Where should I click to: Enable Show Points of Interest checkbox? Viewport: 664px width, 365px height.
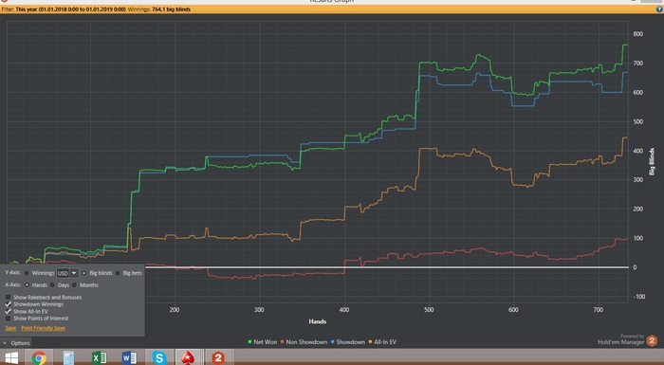[8, 318]
